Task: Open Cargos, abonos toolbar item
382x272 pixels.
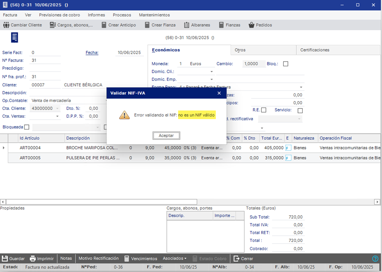Action: [71, 25]
